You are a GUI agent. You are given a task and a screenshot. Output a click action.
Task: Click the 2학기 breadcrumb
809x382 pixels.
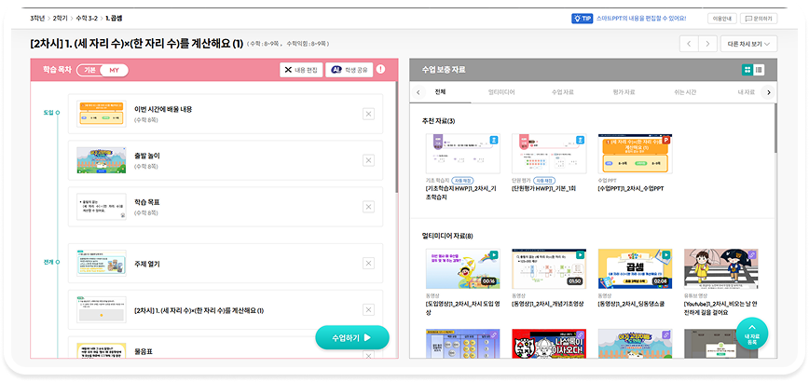pyautogui.click(x=60, y=18)
